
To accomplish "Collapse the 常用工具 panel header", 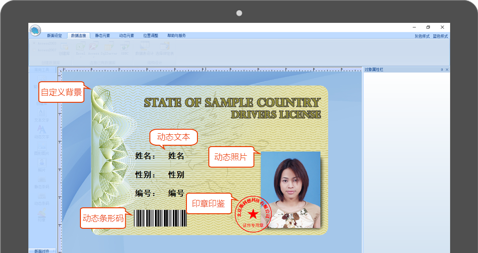I will point(42,70).
